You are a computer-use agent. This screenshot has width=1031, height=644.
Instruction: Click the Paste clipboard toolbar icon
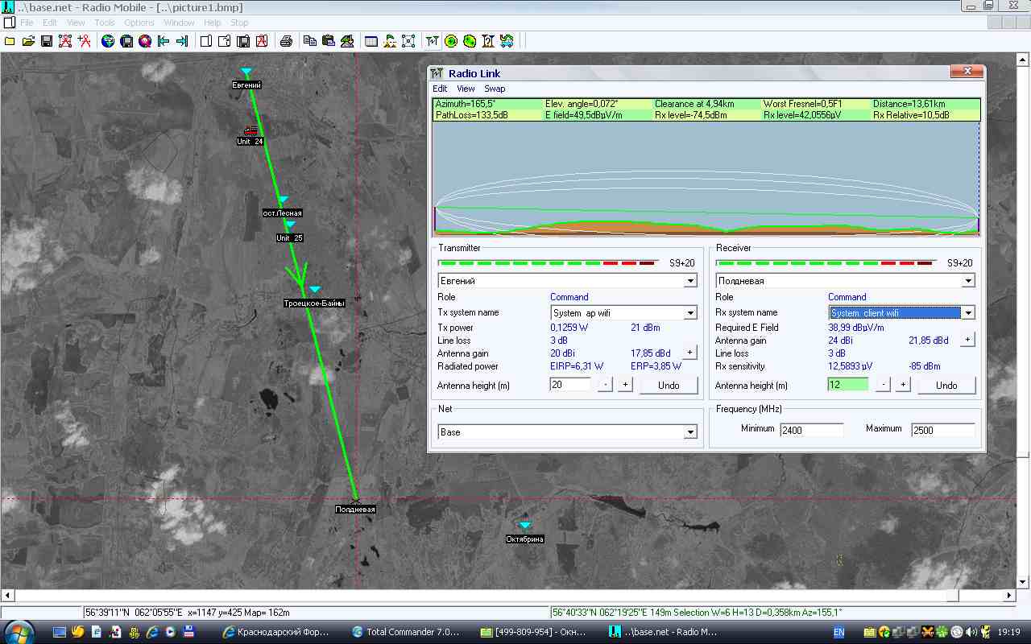(328, 41)
